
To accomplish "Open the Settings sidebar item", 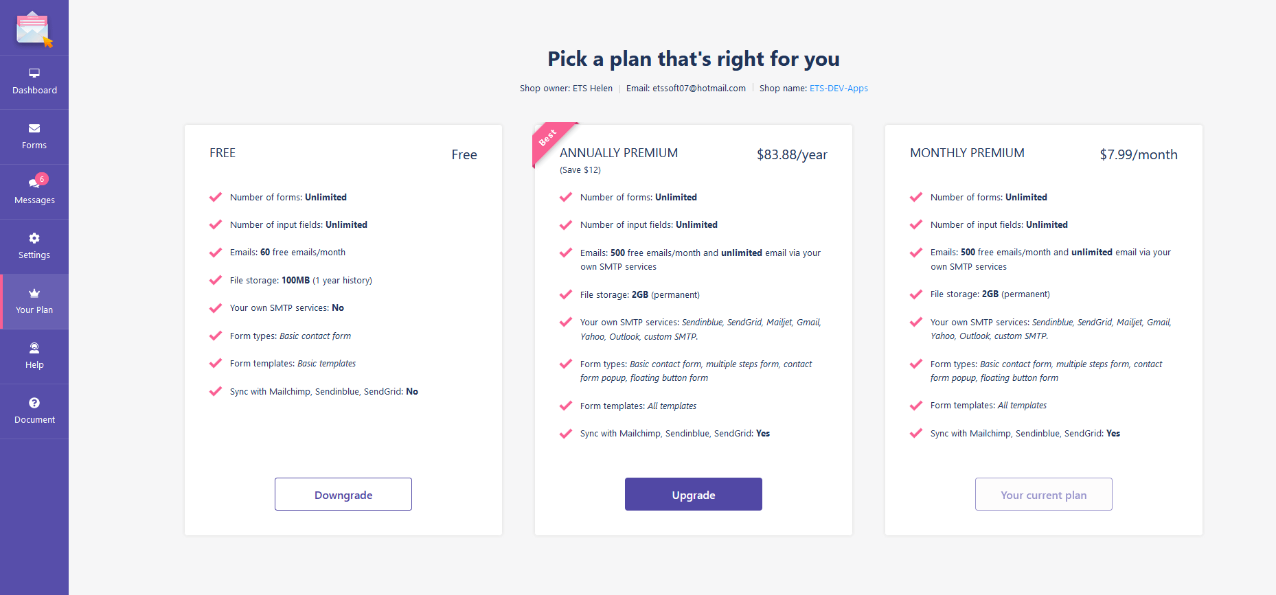I will pos(34,247).
